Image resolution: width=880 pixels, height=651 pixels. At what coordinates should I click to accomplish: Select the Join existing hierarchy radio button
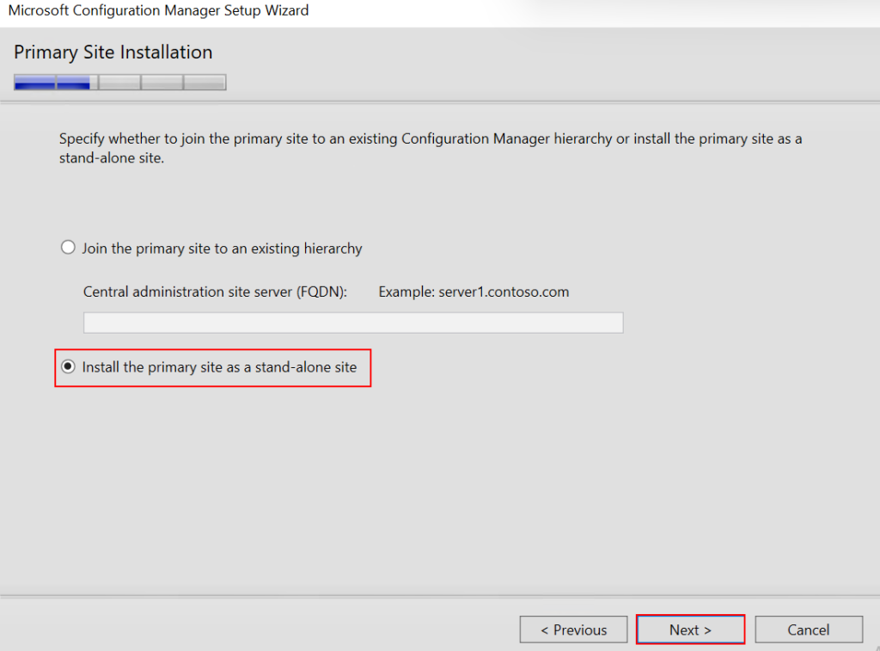point(69,249)
